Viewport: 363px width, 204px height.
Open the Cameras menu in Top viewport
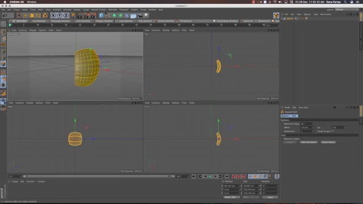tap(156, 30)
